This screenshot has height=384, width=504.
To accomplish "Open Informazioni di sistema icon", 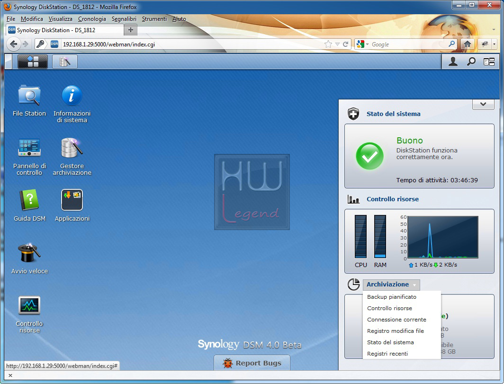I will [72, 104].
